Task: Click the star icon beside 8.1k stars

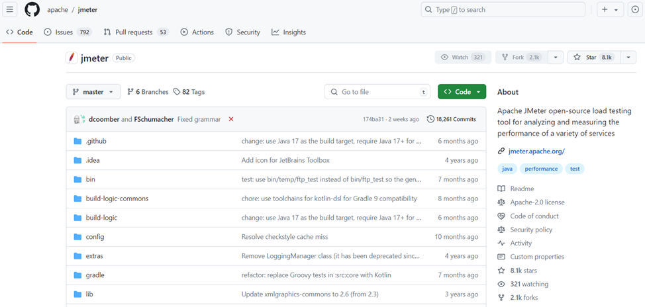Action: tap(501, 271)
